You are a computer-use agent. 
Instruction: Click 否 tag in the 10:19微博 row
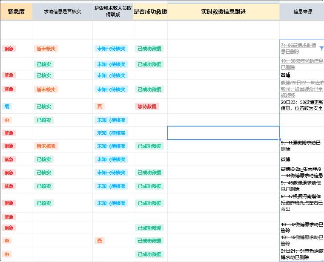[x=100, y=241]
